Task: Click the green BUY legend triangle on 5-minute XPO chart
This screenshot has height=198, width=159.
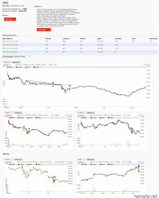Action: pyautogui.click(x=28, y=118)
